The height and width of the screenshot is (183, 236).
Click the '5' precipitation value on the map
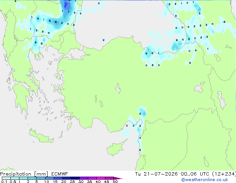point(50,21)
